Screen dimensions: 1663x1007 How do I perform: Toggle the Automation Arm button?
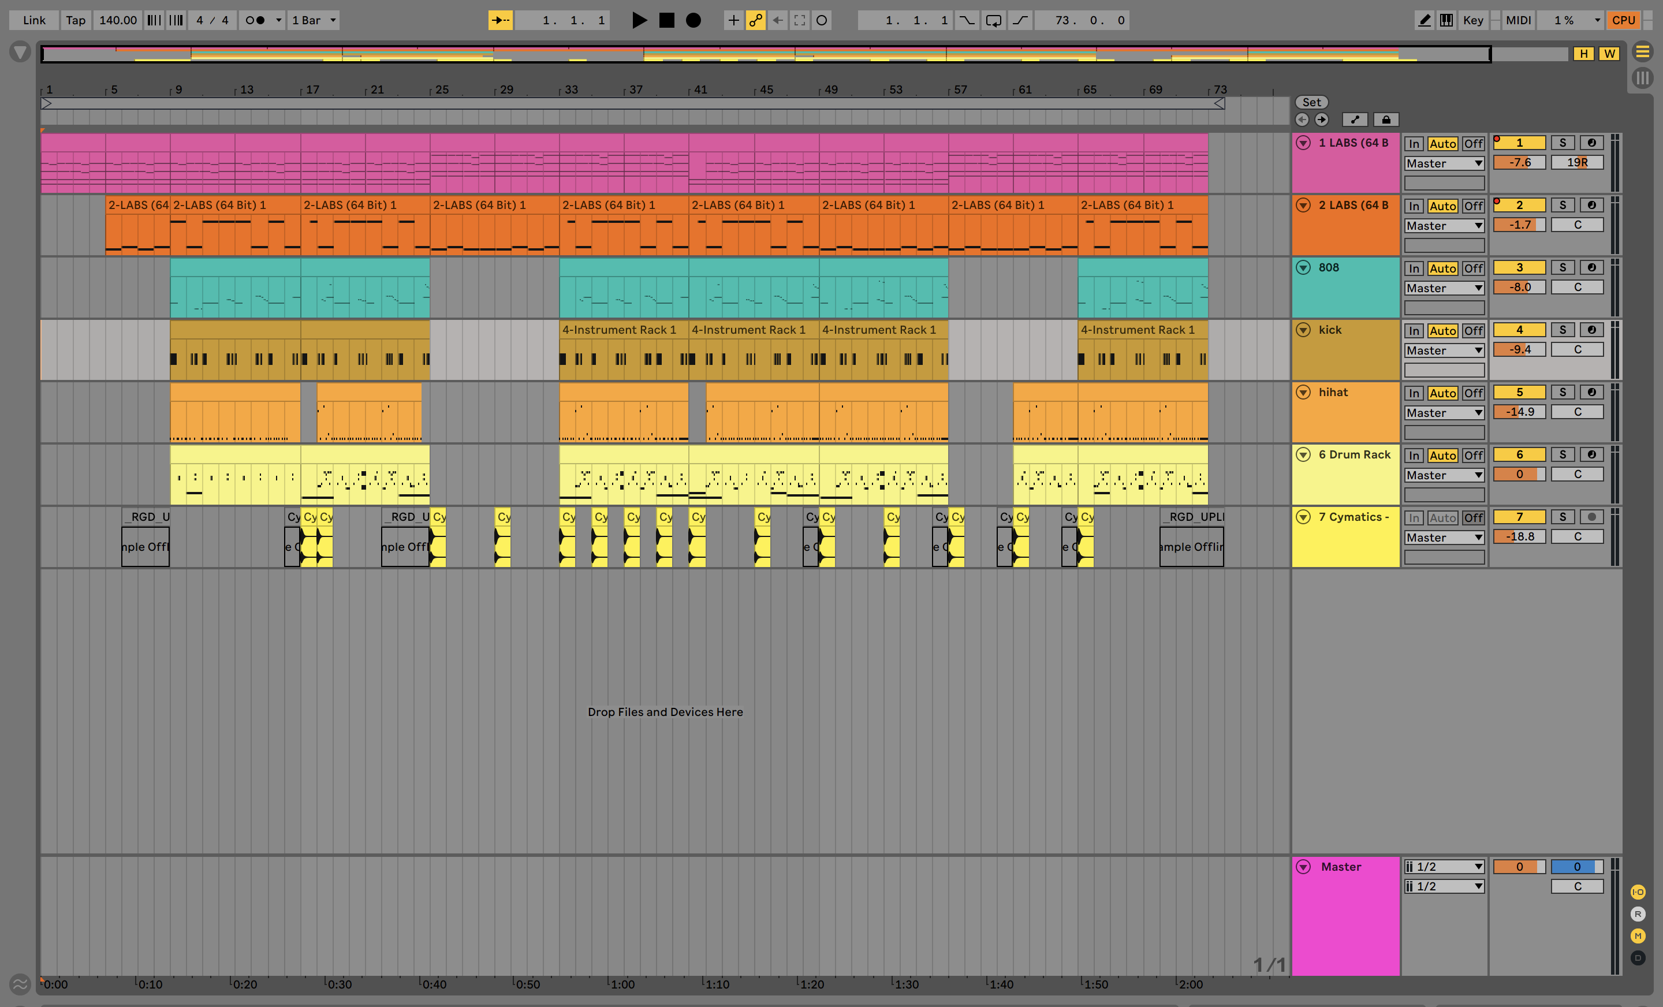755,20
